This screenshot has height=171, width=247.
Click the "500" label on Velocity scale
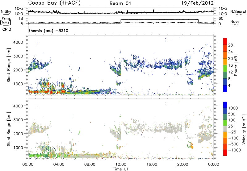(232, 114)
